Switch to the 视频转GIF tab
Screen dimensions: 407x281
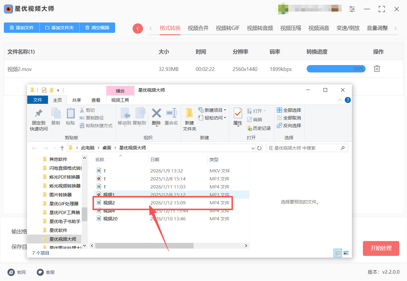[228, 28]
